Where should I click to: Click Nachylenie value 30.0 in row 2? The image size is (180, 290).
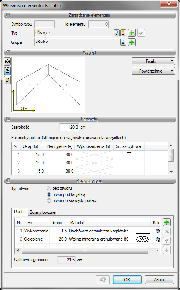click(60, 163)
